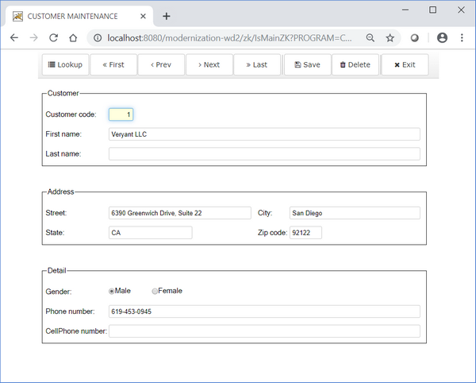Exit the customer maintenance form
The image size is (476, 383).
[x=405, y=65]
